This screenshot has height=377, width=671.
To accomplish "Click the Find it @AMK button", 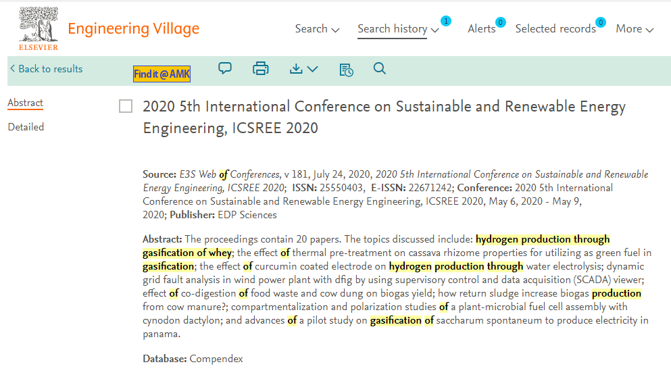I will point(161,74).
